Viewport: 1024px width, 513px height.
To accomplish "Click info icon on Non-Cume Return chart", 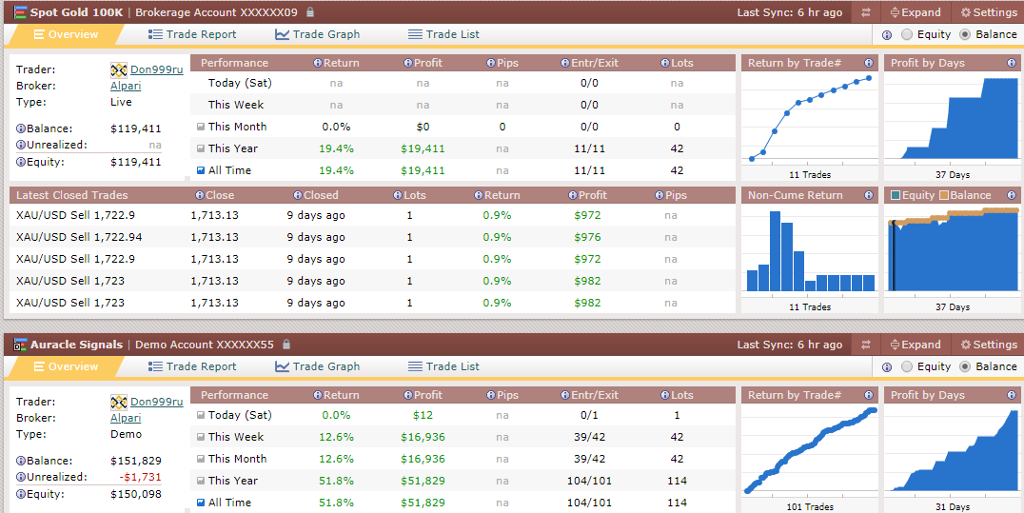I will (869, 195).
